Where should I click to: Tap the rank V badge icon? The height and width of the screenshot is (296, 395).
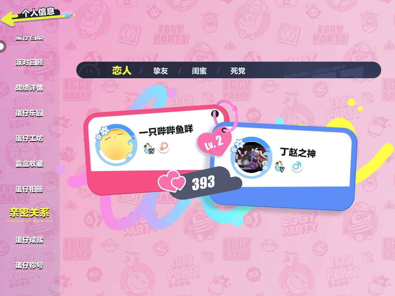(x=280, y=166)
